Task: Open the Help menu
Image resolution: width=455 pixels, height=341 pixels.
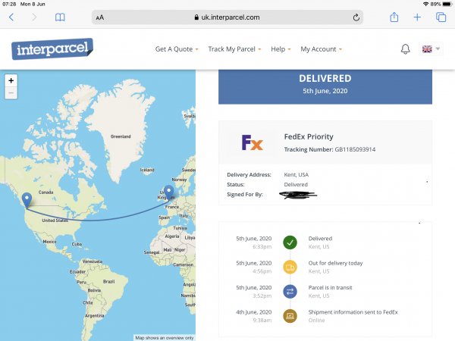Action: point(281,49)
